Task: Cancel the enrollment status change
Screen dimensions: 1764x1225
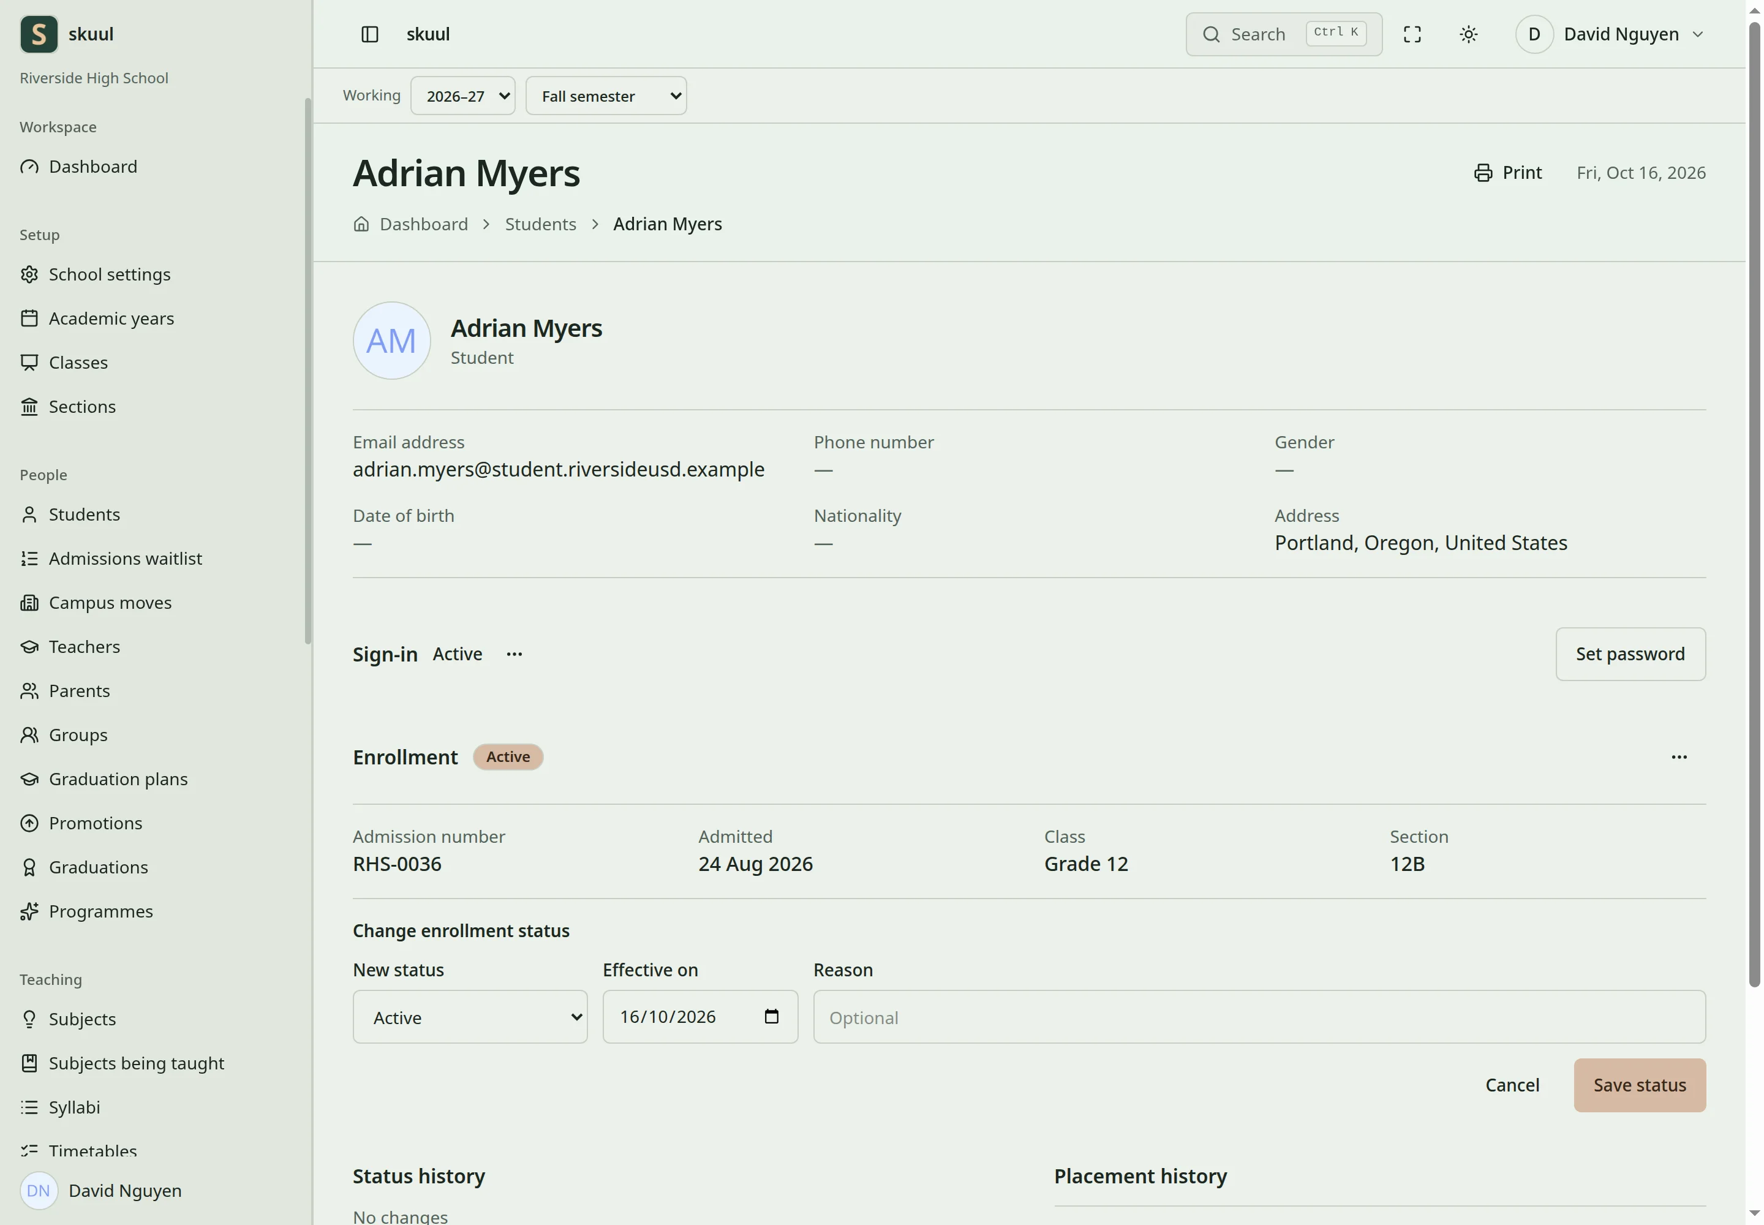Action: click(x=1512, y=1085)
